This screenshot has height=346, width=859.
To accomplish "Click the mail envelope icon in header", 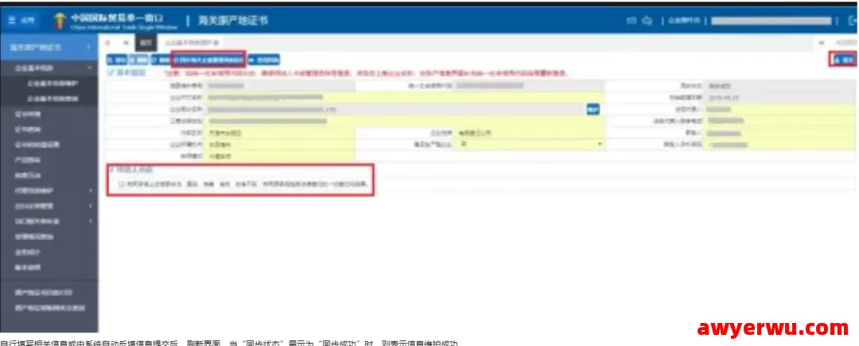I will (631, 21).
